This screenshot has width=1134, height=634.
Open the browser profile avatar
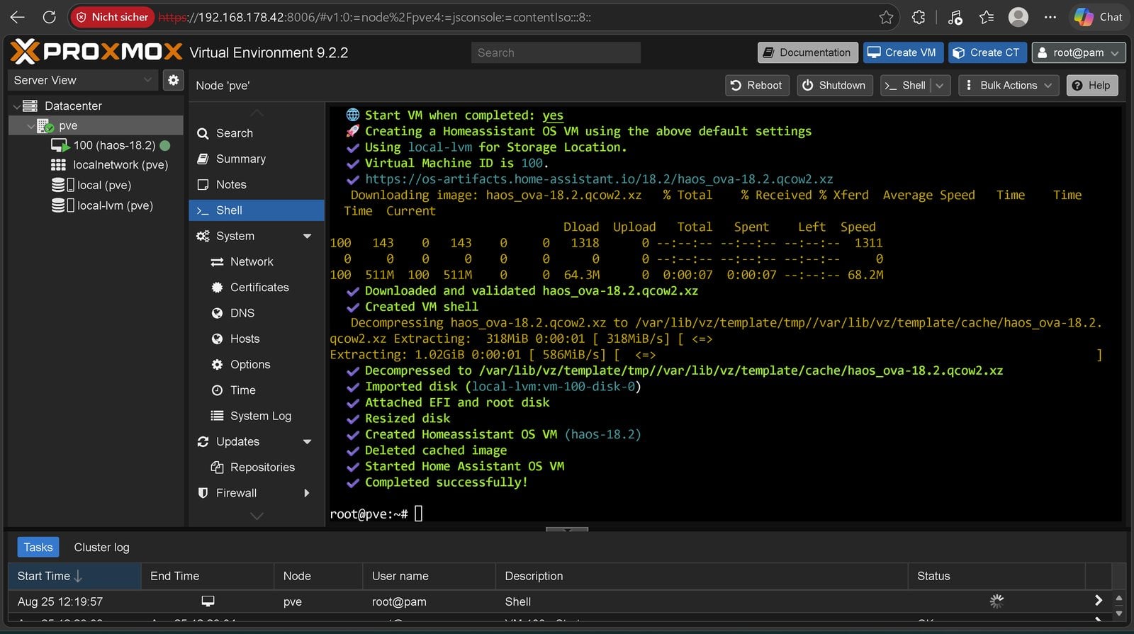point(1018,17)
